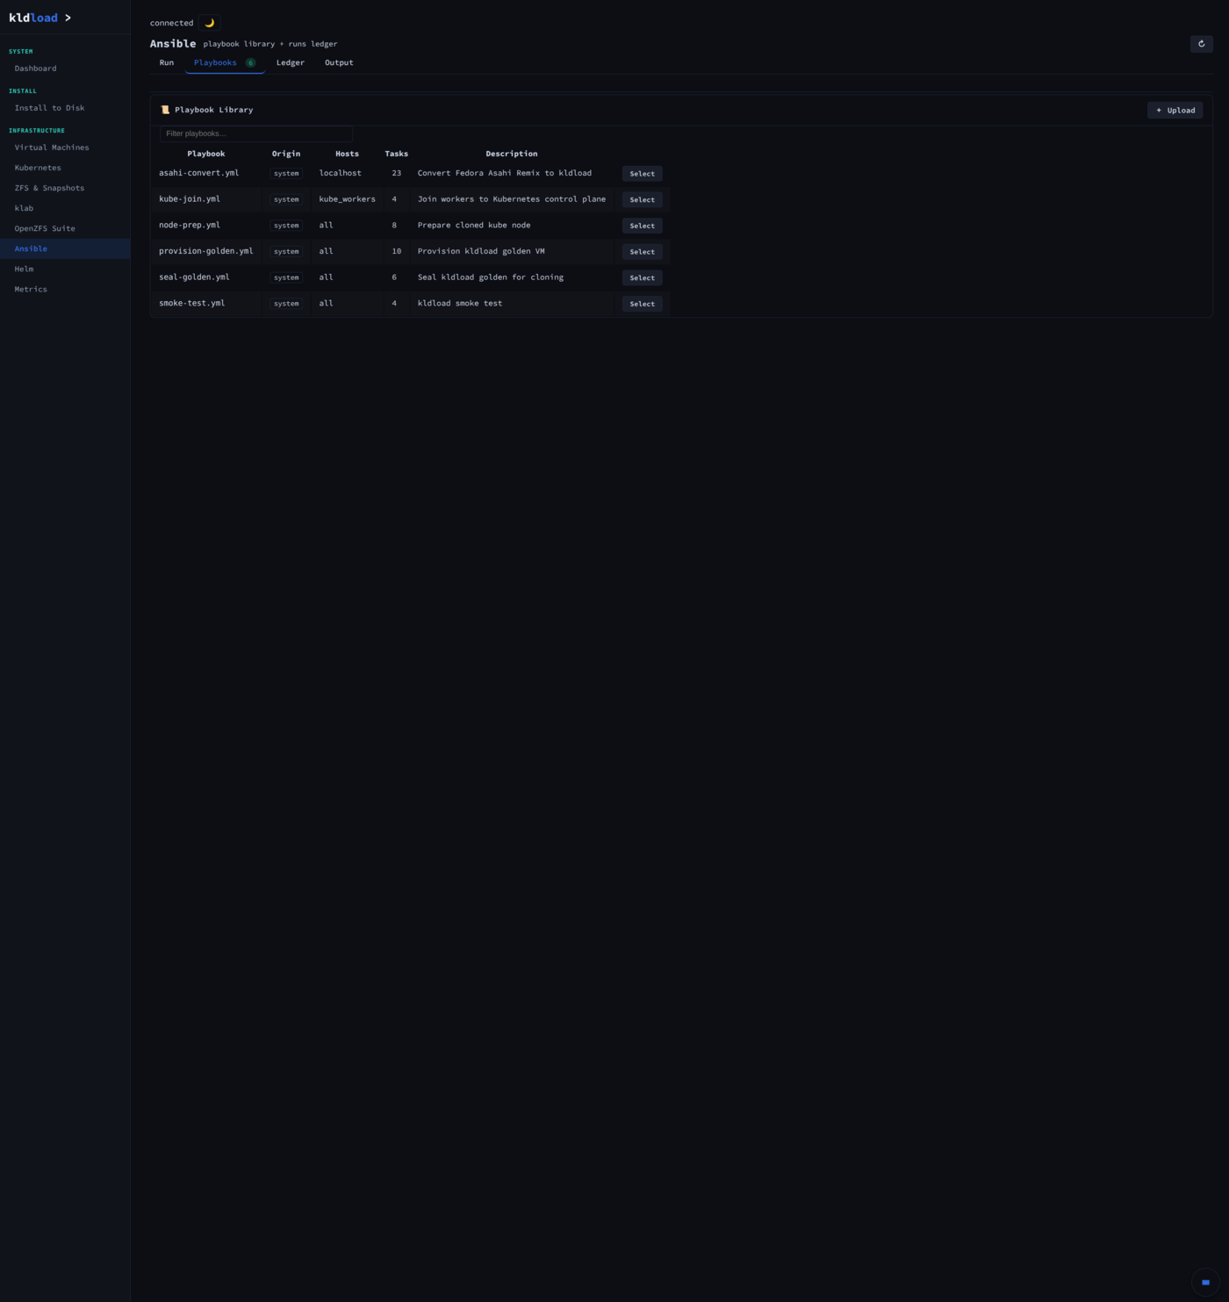Open the Output tab
Image resolution: width=1229 pixels, height=1302 pixels.
click(339, 62)
